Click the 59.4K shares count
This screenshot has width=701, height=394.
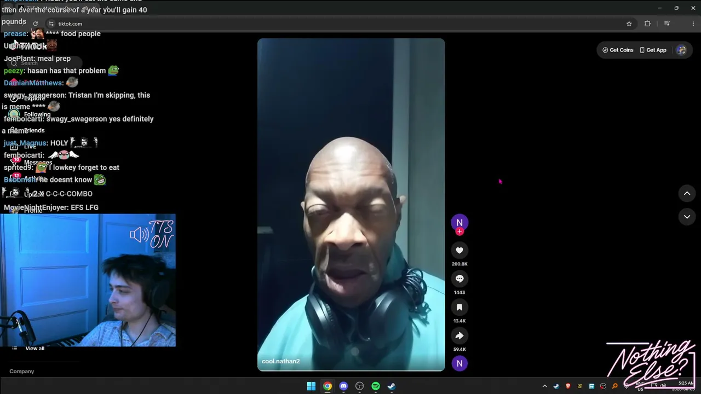(459, 349)
